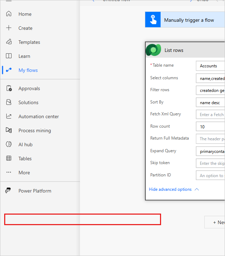Image resolution: width=225 pixels, height=256 pixels.
Task: Edit the Sort By name desc field
Action: coord(211,102)
